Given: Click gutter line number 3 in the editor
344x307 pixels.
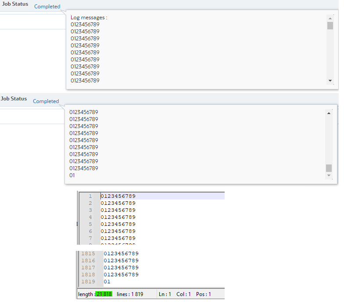Looking at the screenshot, I should tap(90, 210).
